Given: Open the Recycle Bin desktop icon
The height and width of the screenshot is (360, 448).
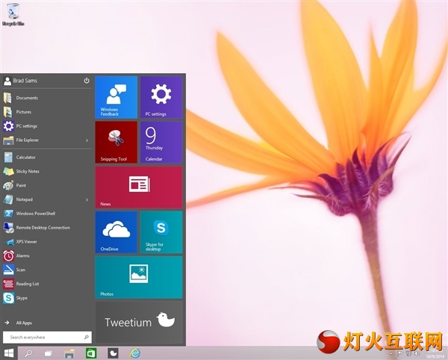Looking at the screenshot, I should click(x=13, y=14).
